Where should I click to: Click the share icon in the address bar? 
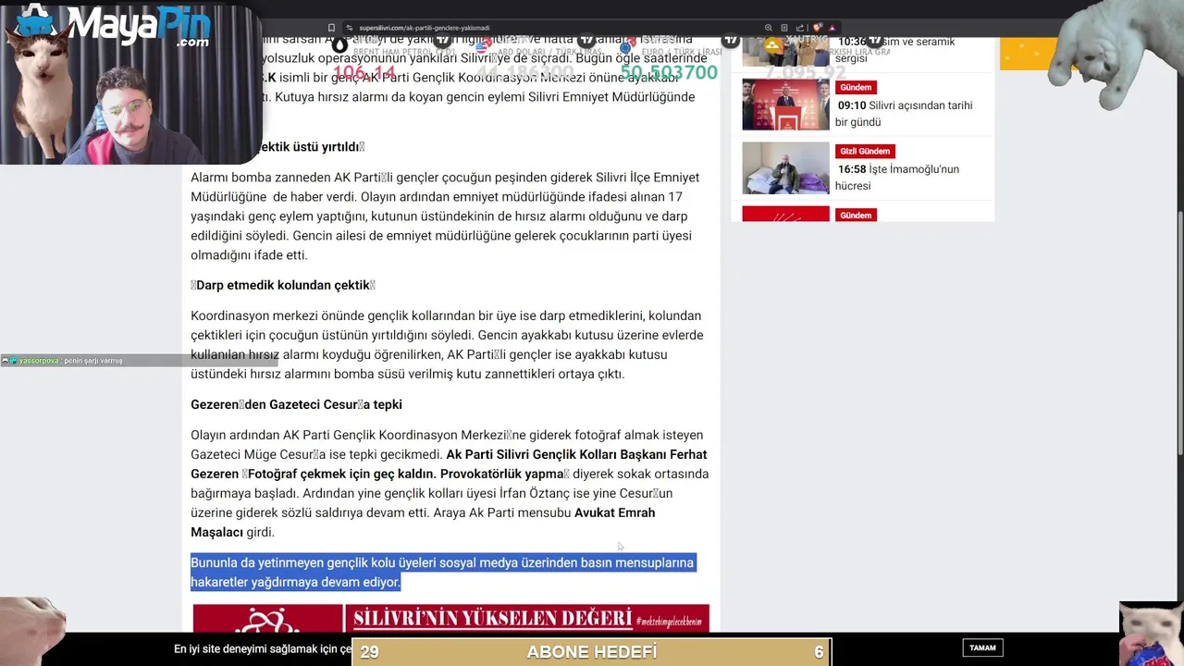tap(800, 28)
